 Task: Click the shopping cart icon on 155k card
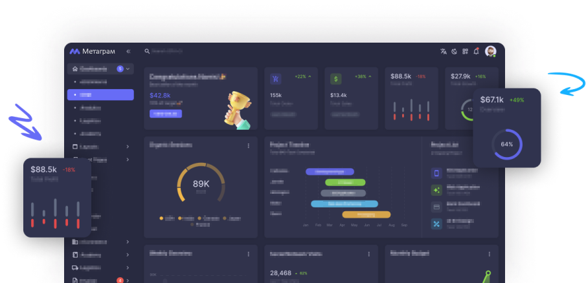[x=276, y=79]
